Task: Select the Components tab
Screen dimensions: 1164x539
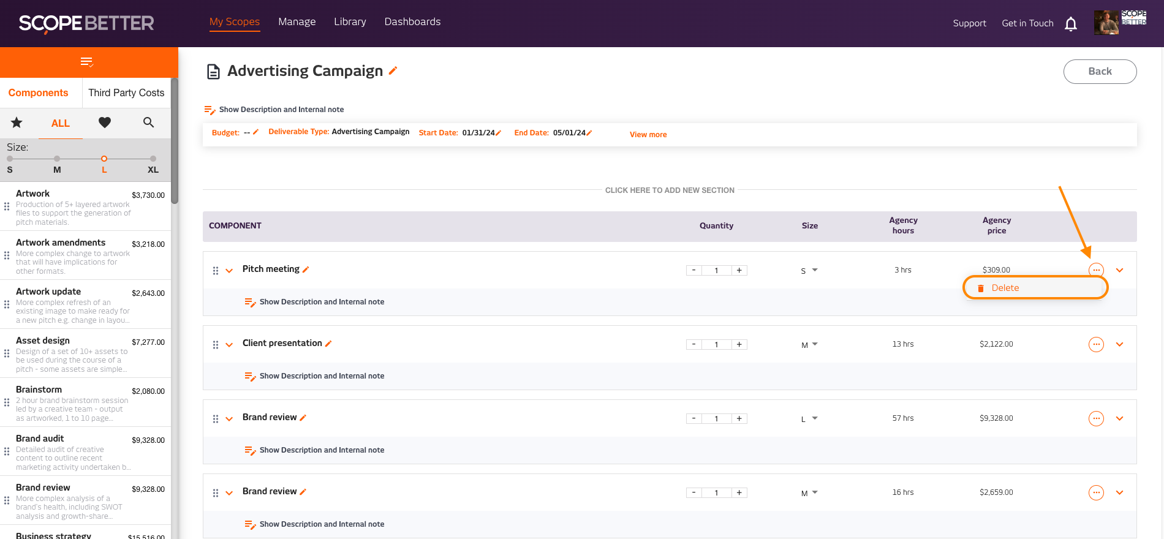Action: (x=39, y=93)
